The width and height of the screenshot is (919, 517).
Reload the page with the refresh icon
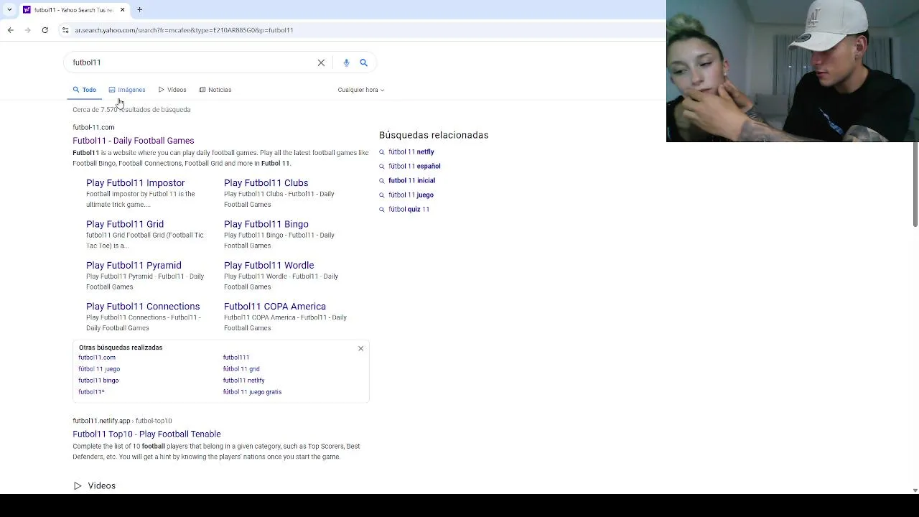click(x=45, y=30)
